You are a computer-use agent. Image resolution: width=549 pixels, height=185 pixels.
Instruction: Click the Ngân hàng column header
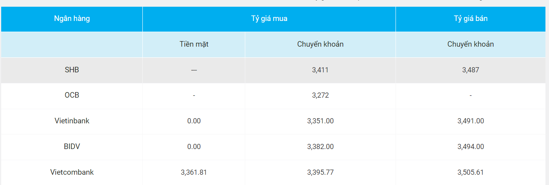pos(72,19)
